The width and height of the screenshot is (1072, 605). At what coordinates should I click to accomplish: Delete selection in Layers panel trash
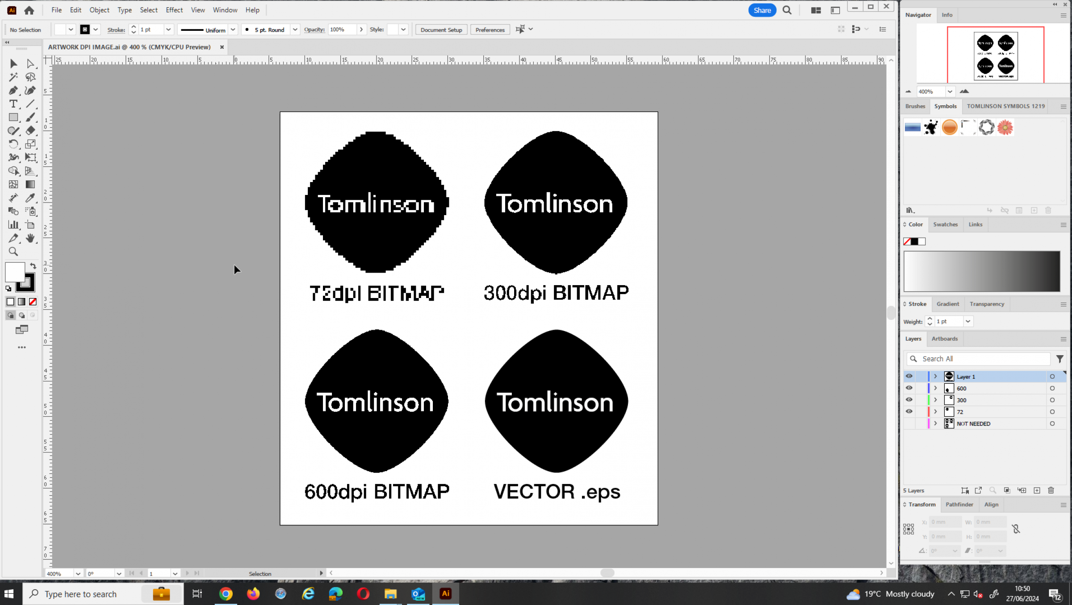click(x=1051, y=490)
